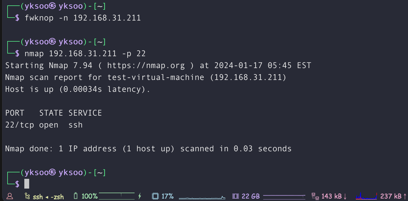Click the charging lightning bolt icon
The height and width of the screenshot is (201, 408).
140,196
